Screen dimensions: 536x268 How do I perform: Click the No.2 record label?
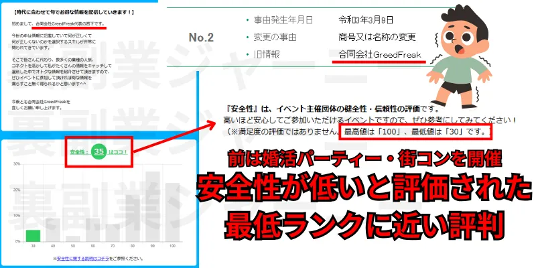(201, 38)
